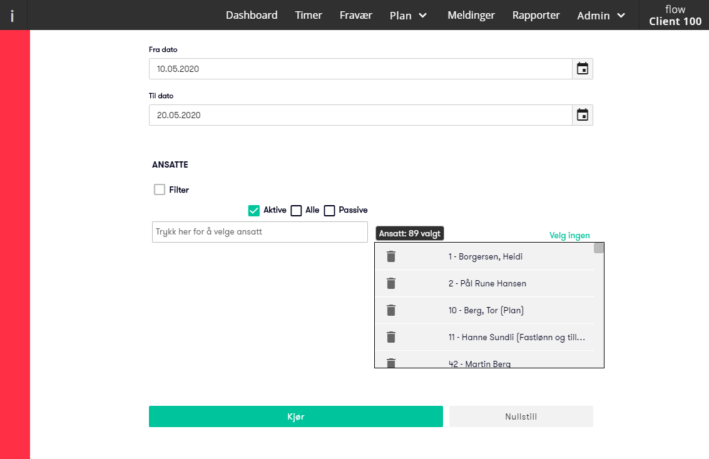Click the Fra dato input field

(360, 69)
